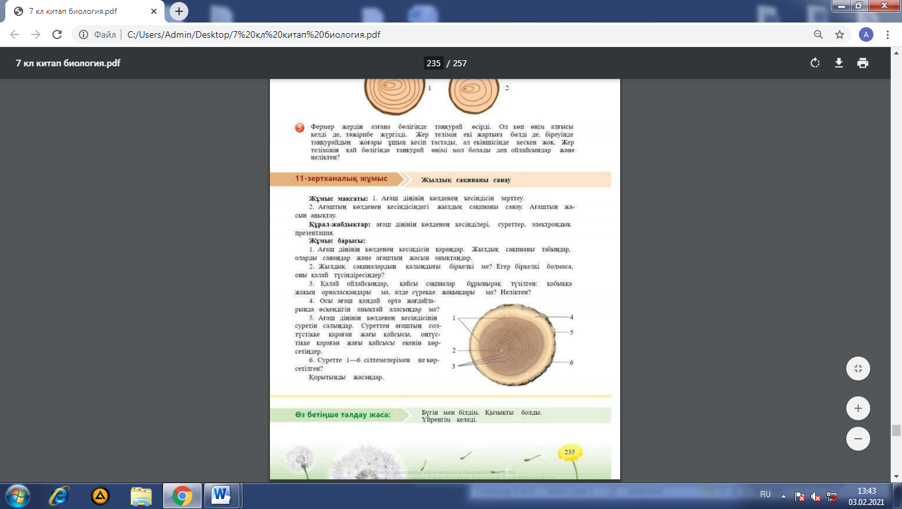This screenshot has height=509, width=902.
Task: Click the title Жылдық сақинаны санау
Action: click(x=466, y=180)
